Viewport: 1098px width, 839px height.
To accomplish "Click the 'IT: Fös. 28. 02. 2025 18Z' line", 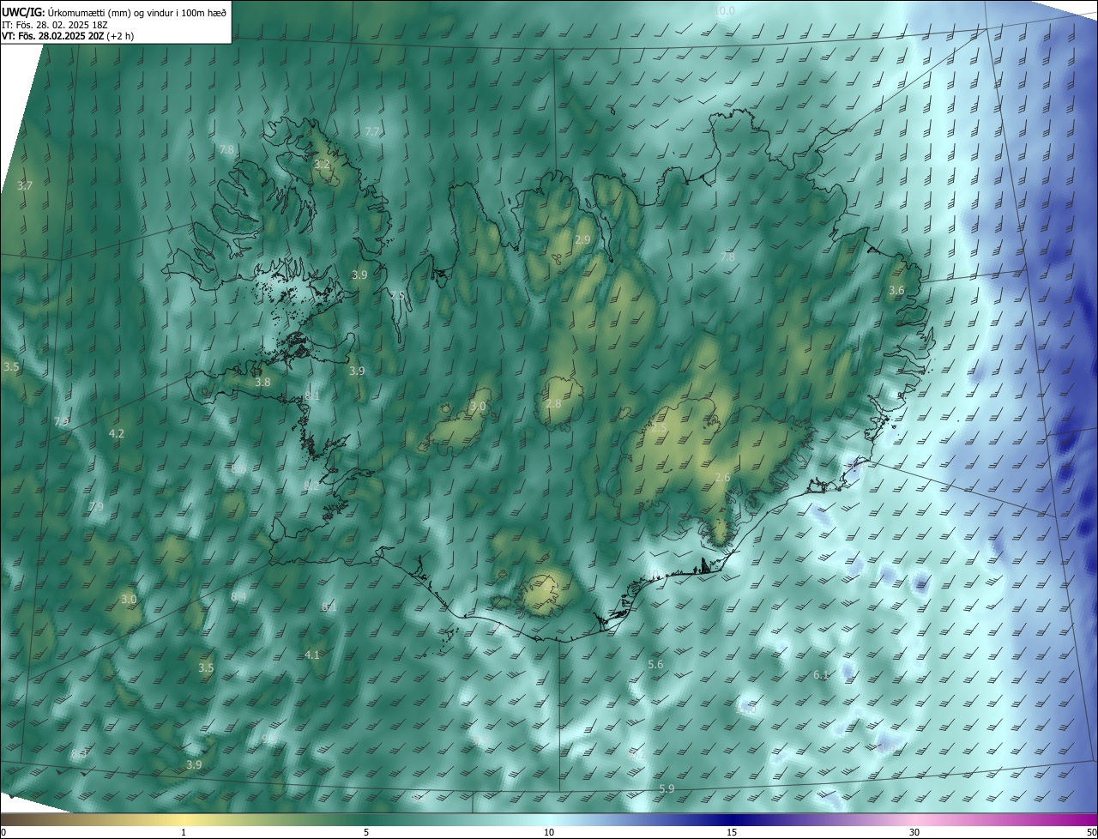I will [x=55, y=24].
